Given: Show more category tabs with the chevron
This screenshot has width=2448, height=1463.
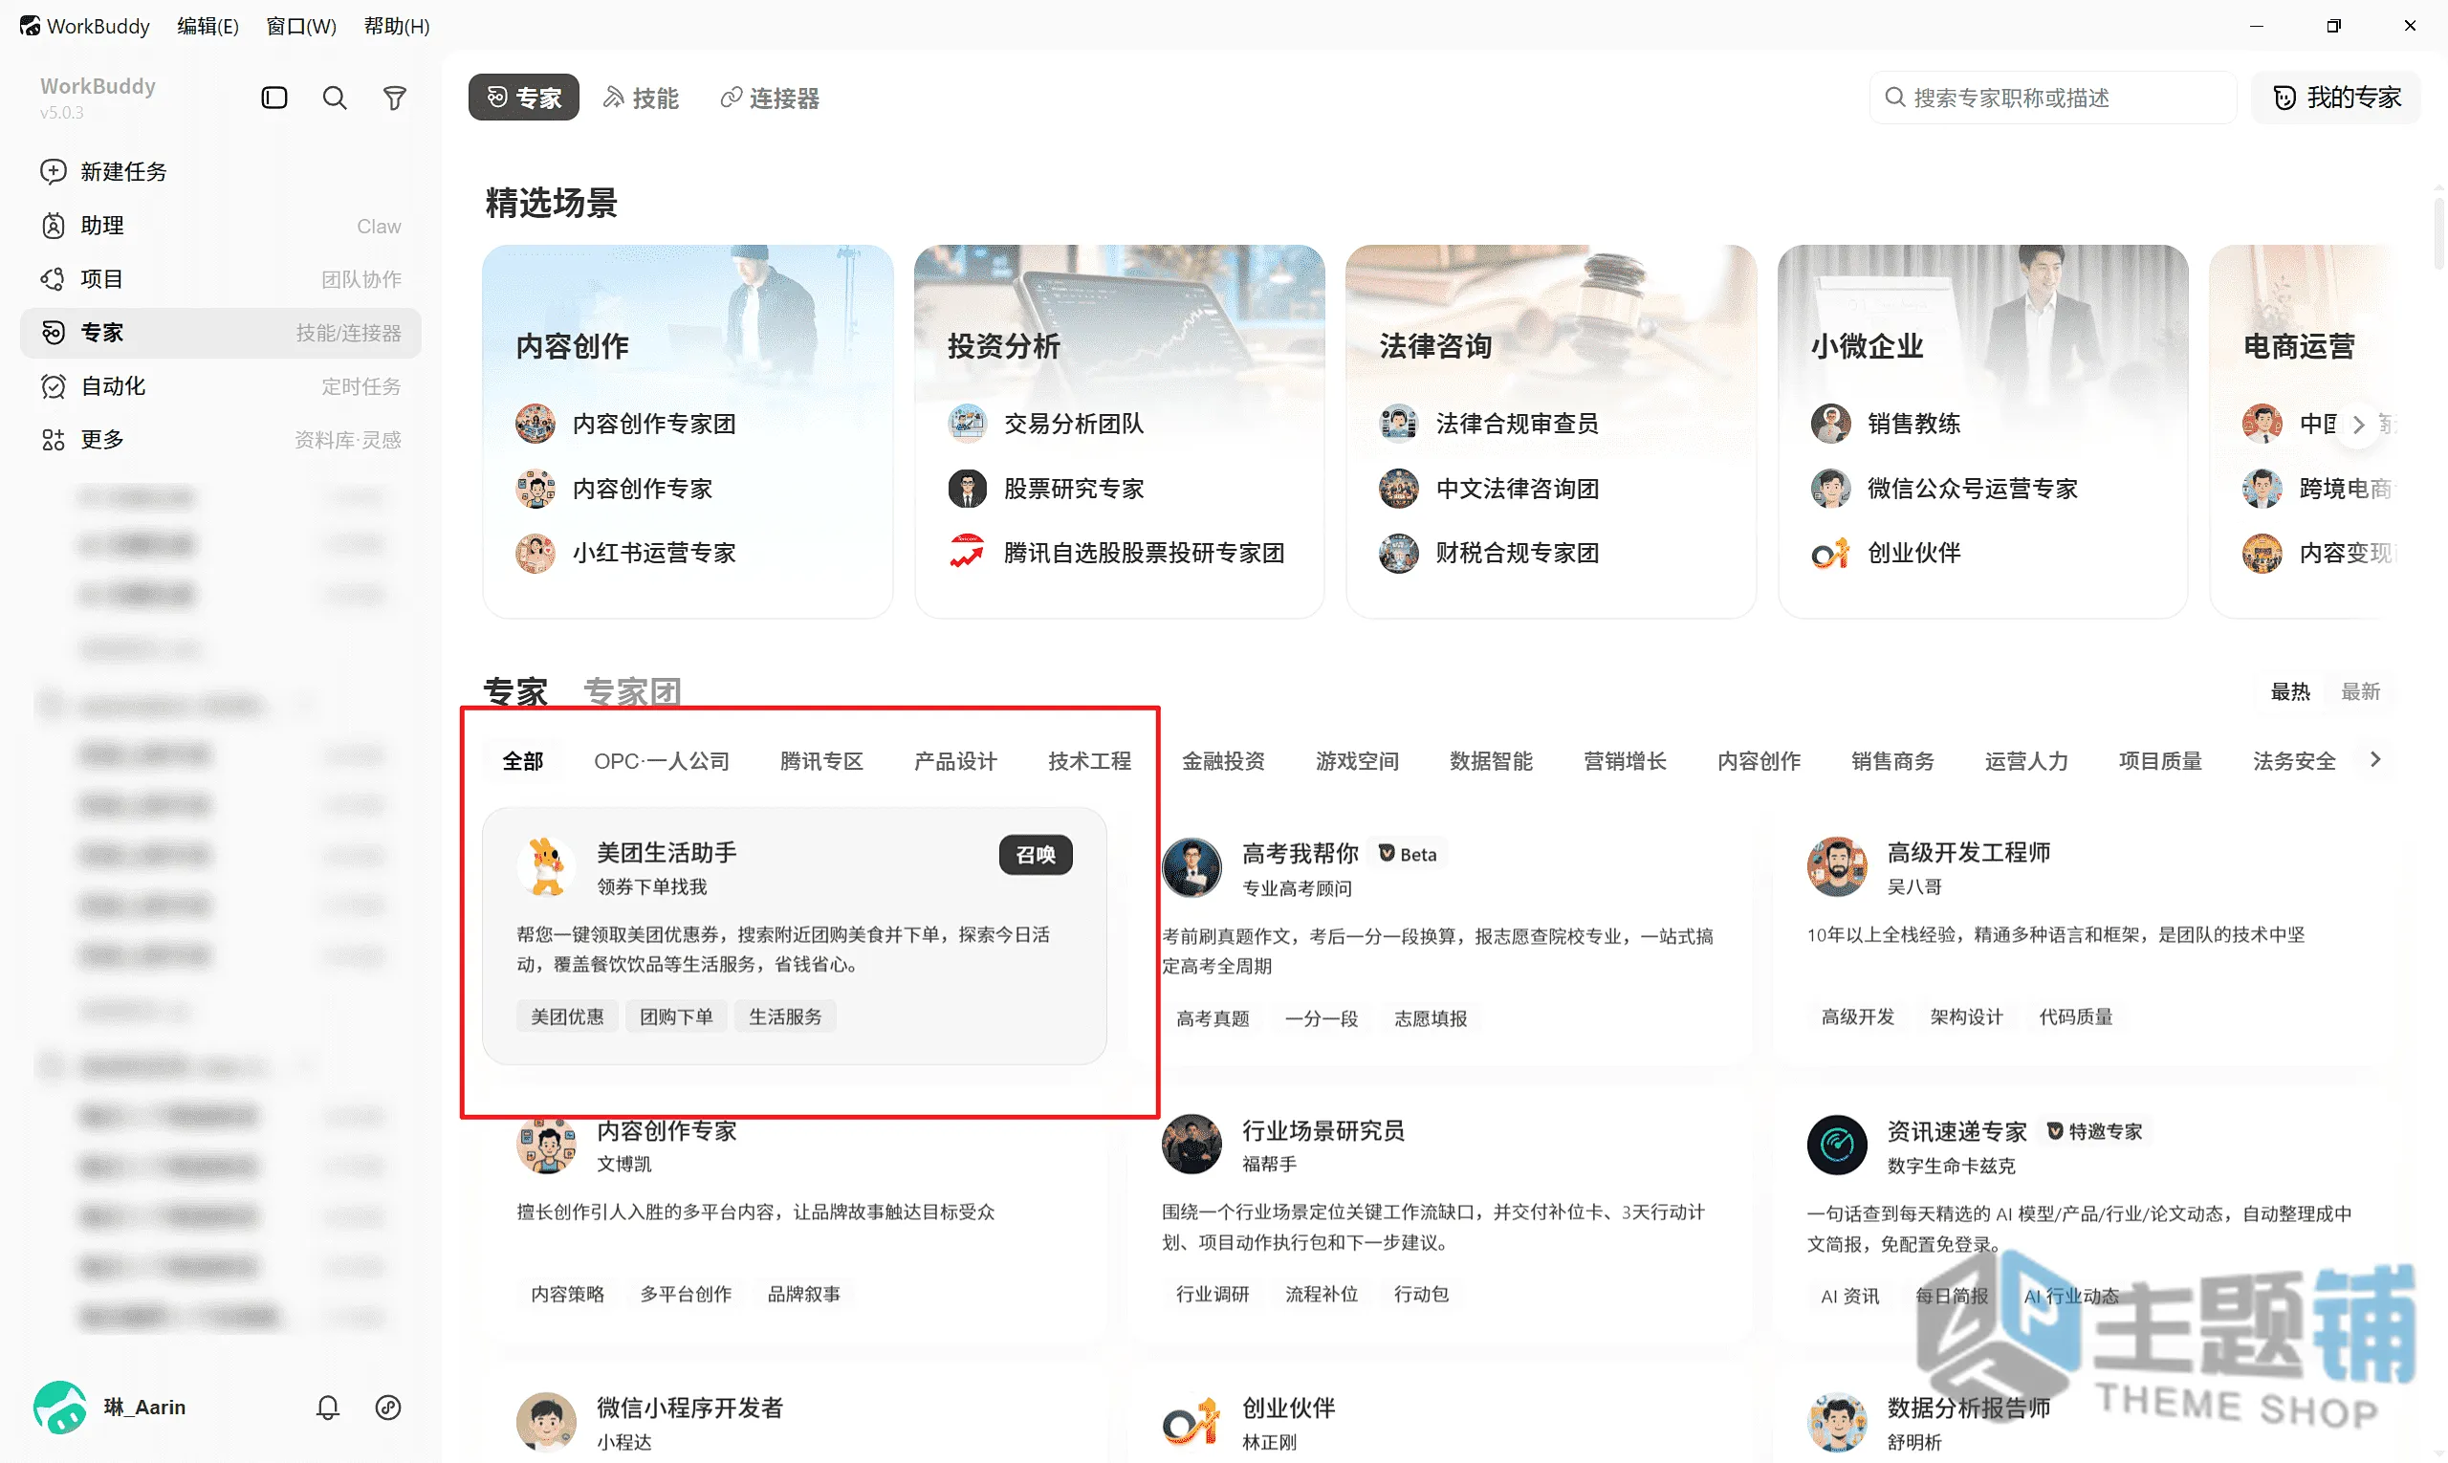Looking at the screenshot, I should (x=2375, y=759).
